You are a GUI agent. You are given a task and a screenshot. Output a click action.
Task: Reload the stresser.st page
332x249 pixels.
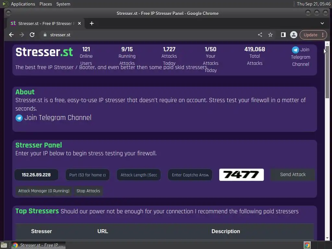(x=32, y=35)
